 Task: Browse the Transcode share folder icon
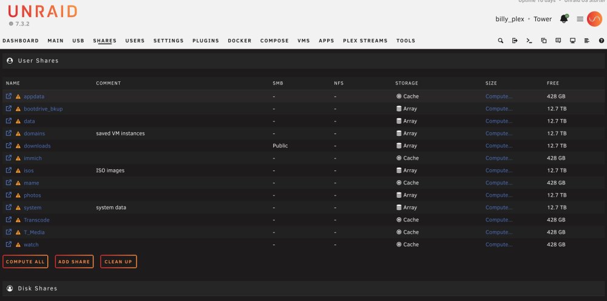pos(8,219)
